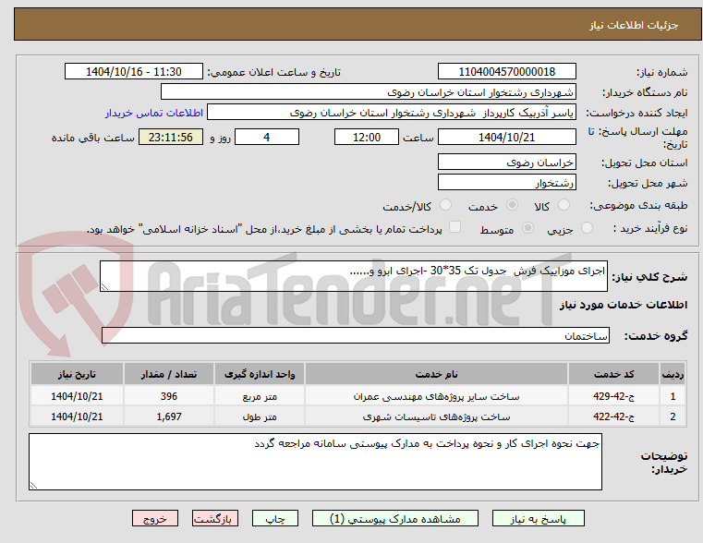Toggle اسناد خزانه اسلامی payment checkbox

coord(455,227)
